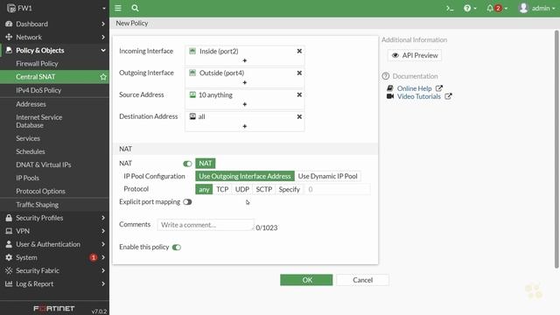Open the search magnifier icon

pos(135,8)
